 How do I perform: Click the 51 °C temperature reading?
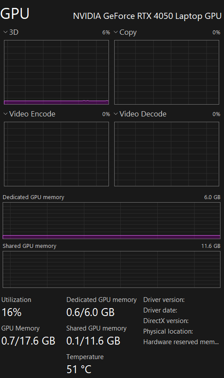point(79,369)
